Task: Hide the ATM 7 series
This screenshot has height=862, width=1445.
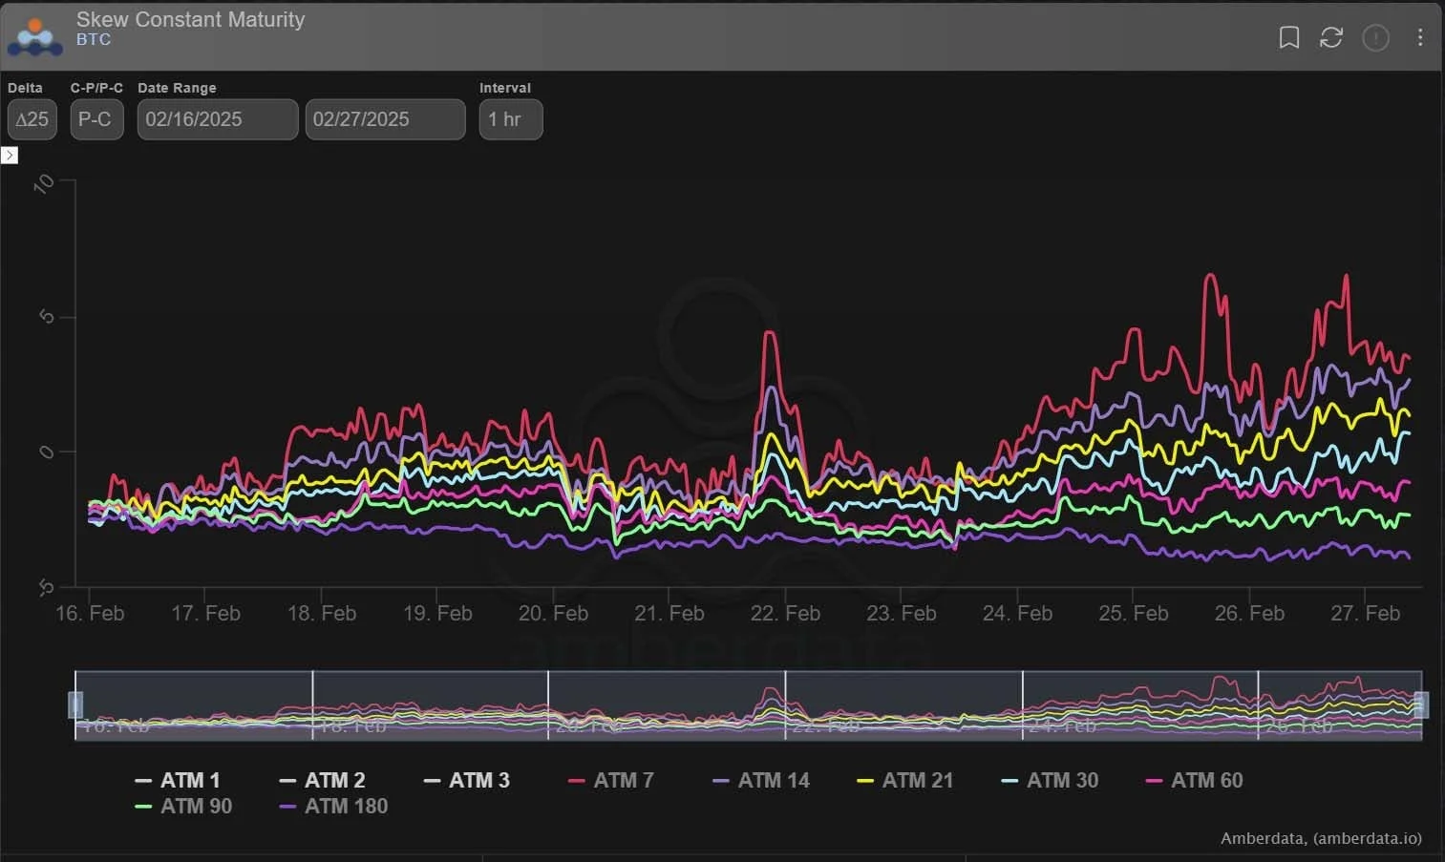Action: (611, 780)
